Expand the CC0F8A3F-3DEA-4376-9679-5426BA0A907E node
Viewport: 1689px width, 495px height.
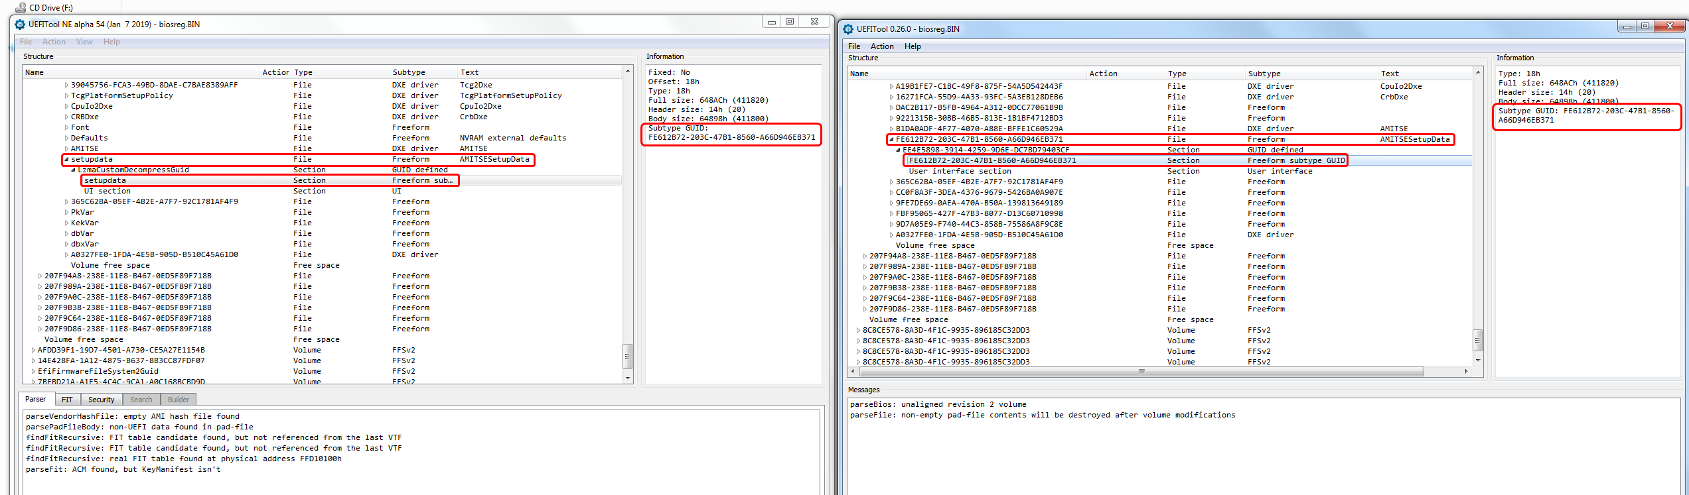pos(891,193)
